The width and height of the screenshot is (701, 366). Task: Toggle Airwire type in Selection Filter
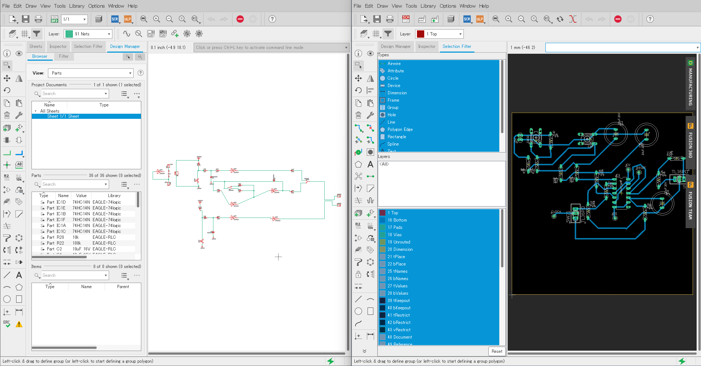click(394, 64)
